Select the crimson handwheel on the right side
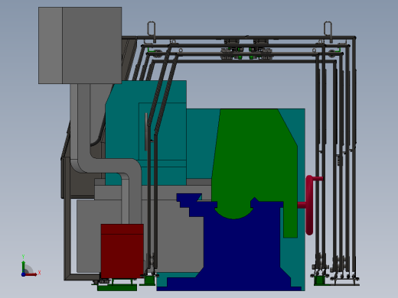The width and height of the screenshot is (398, 298). tap(309, 205)
